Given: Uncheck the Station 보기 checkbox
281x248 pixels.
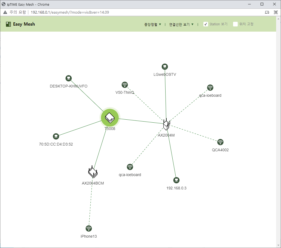Looking at the screenshot, I should tap(206, 24).
